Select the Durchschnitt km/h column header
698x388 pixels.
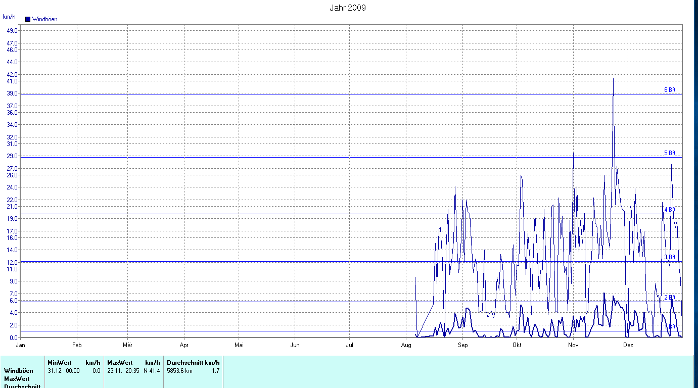194,363
